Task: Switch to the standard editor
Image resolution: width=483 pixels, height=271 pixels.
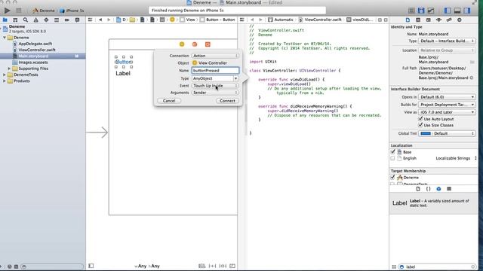Action: [x=411, y=11]
